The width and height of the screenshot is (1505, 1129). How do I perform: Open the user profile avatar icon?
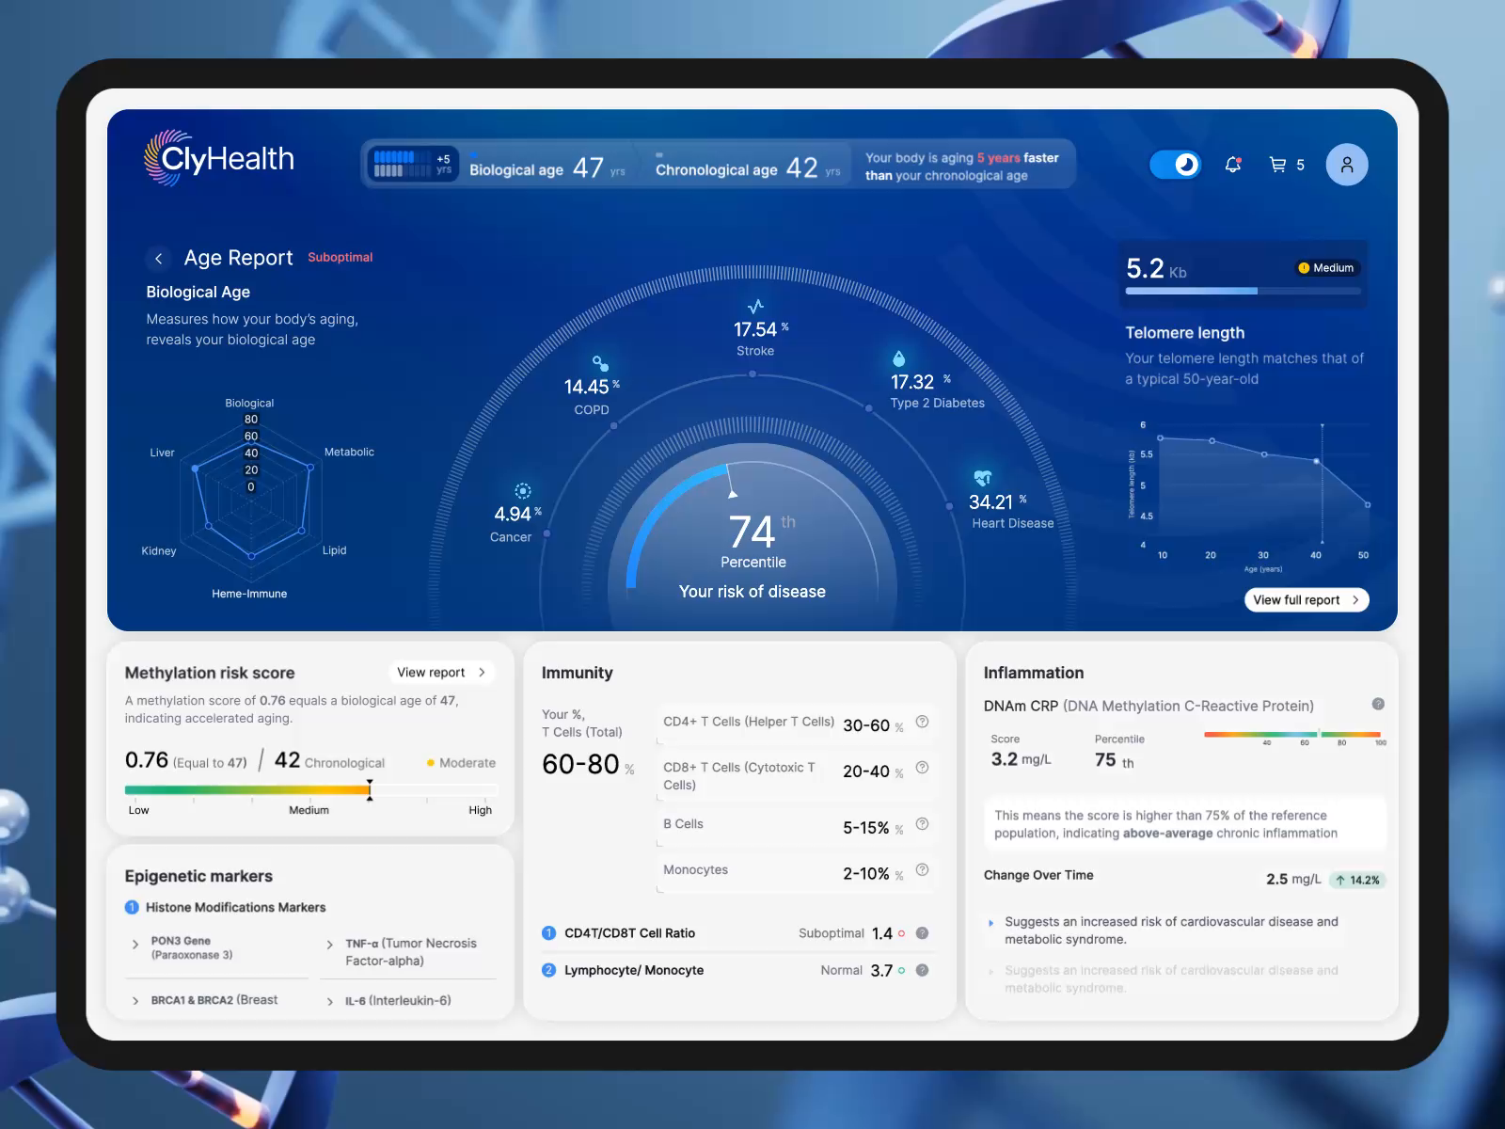[1347, 165]
